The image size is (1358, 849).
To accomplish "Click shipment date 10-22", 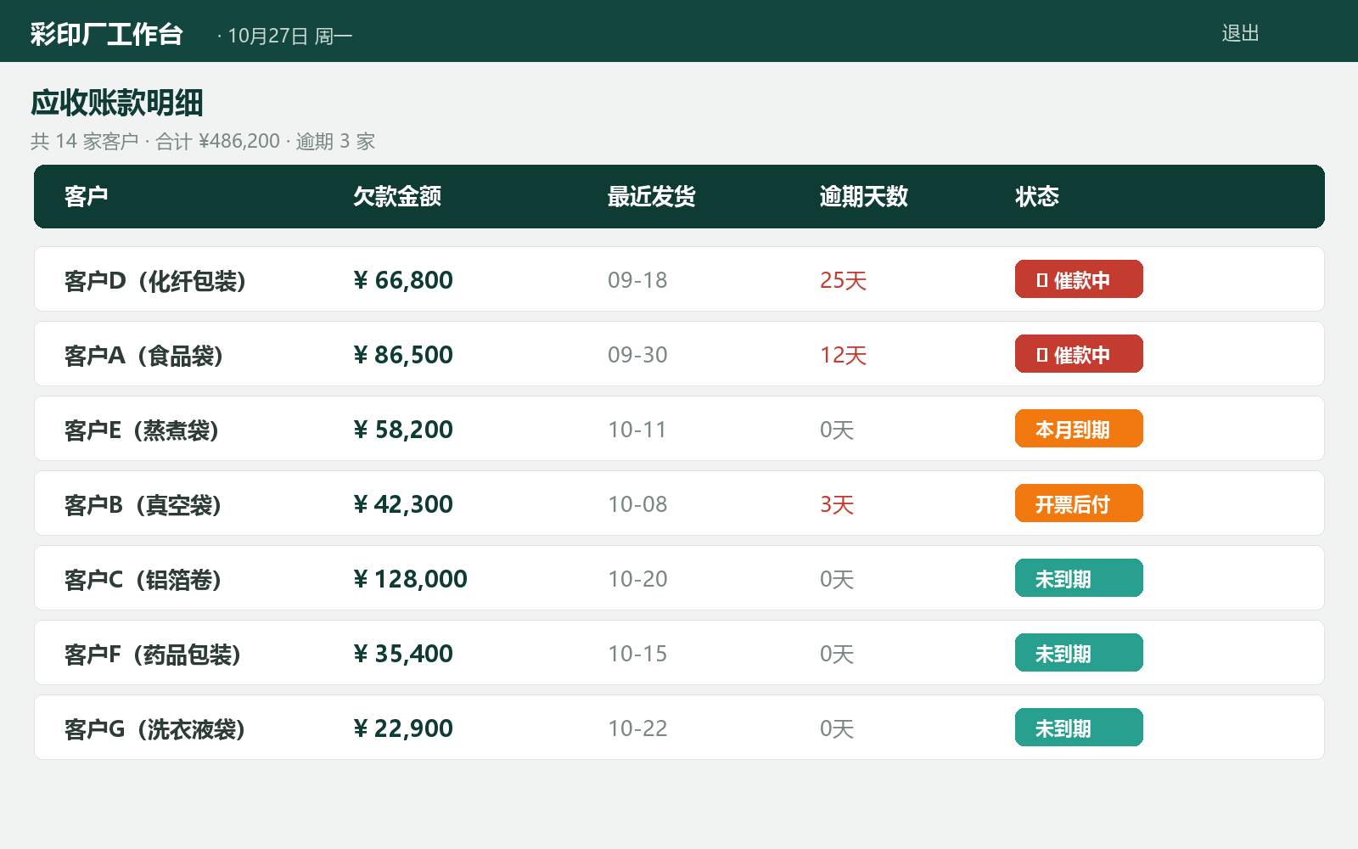I will [637, 728].
